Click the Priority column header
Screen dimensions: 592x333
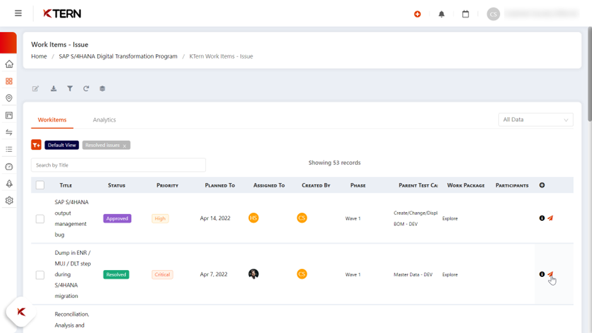coord(168,185)
